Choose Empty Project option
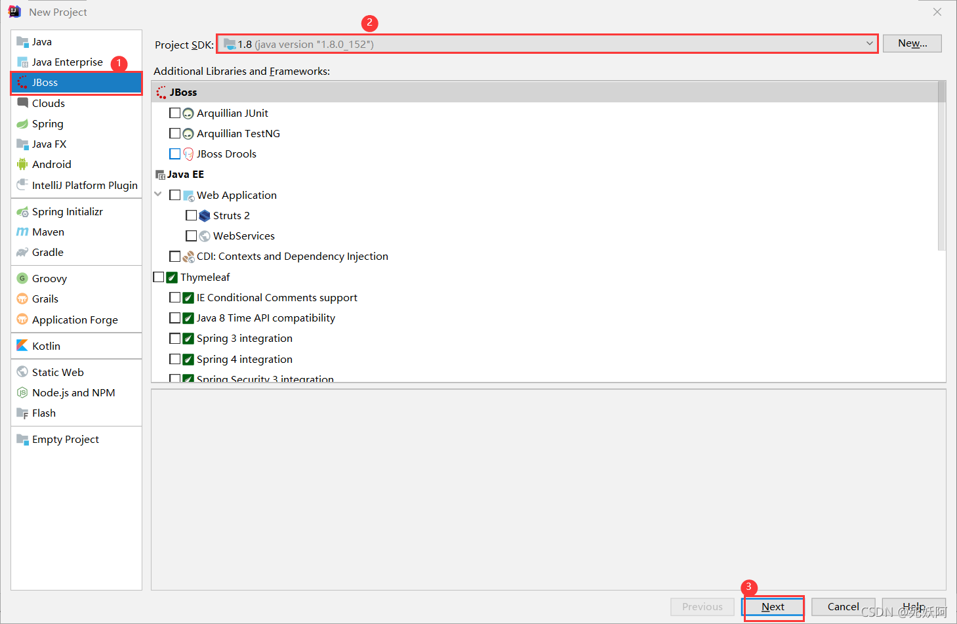957x624 pixels. click(x=76, y=439)
